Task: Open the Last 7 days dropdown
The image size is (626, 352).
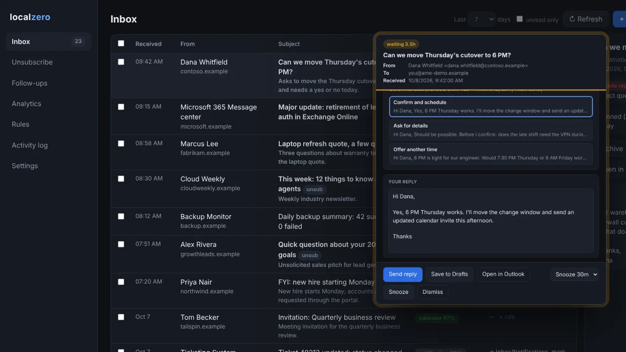Action: click(481, 20)
